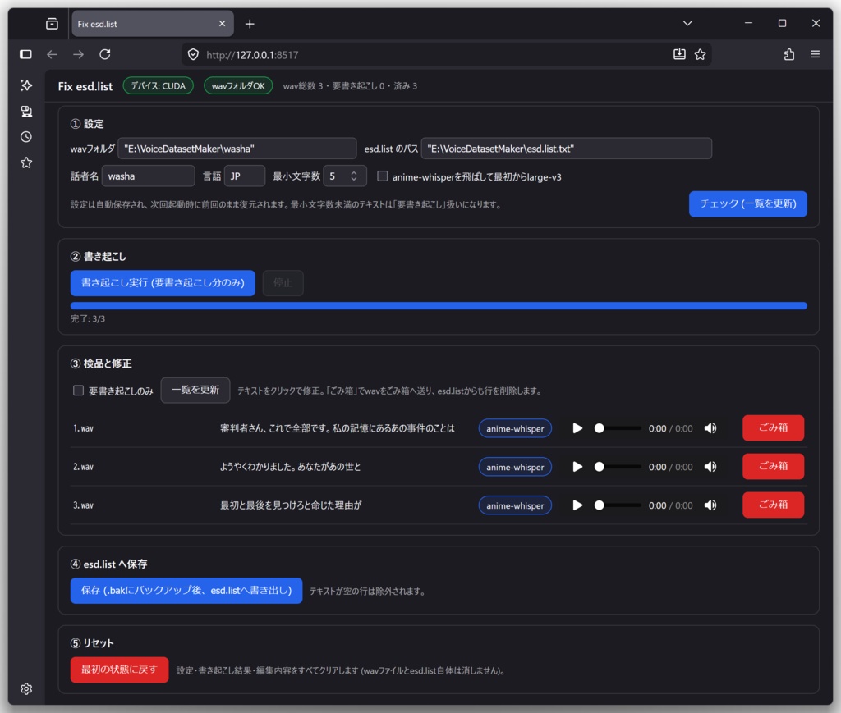Click the text of row 2.wav
This screenshot has height=713, width=841.
coord(290,467)
